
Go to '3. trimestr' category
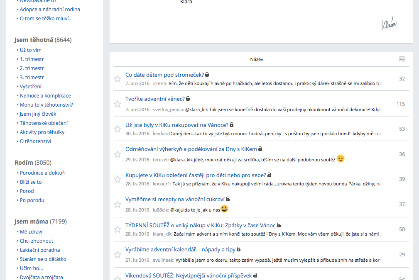tap(32, 77)
